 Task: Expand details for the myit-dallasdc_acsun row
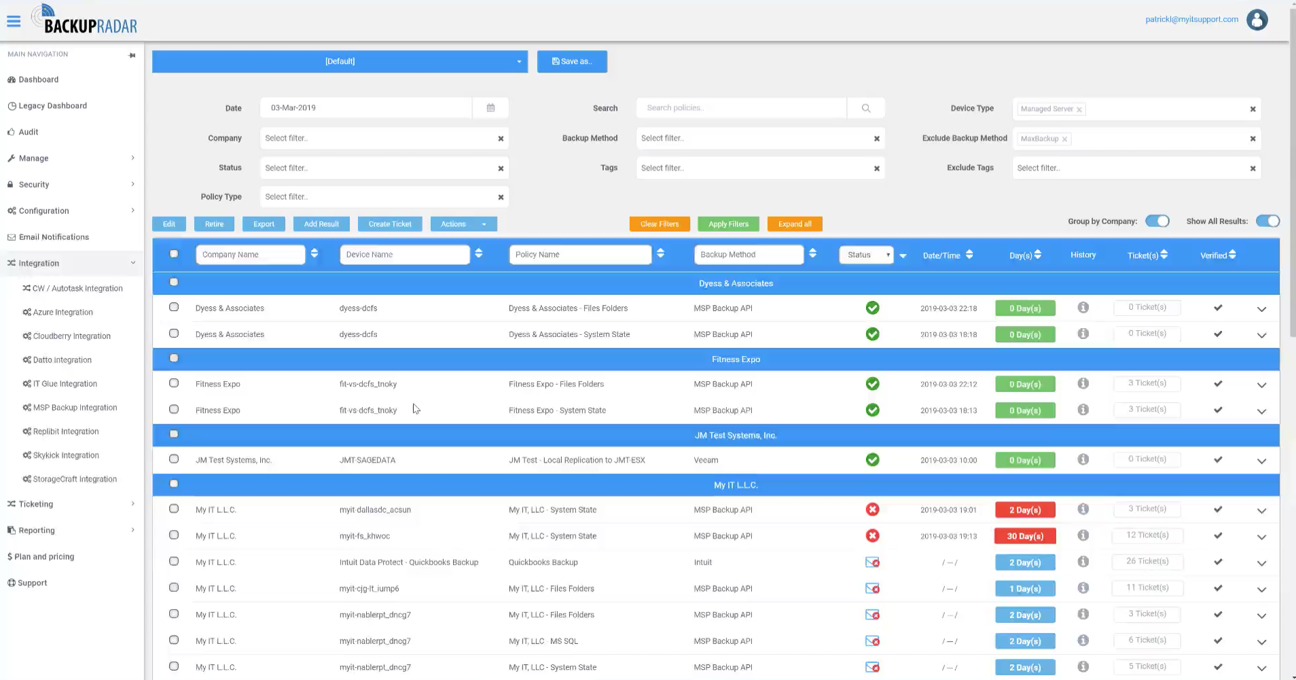pyautogui.click(x=1262, y=511)
